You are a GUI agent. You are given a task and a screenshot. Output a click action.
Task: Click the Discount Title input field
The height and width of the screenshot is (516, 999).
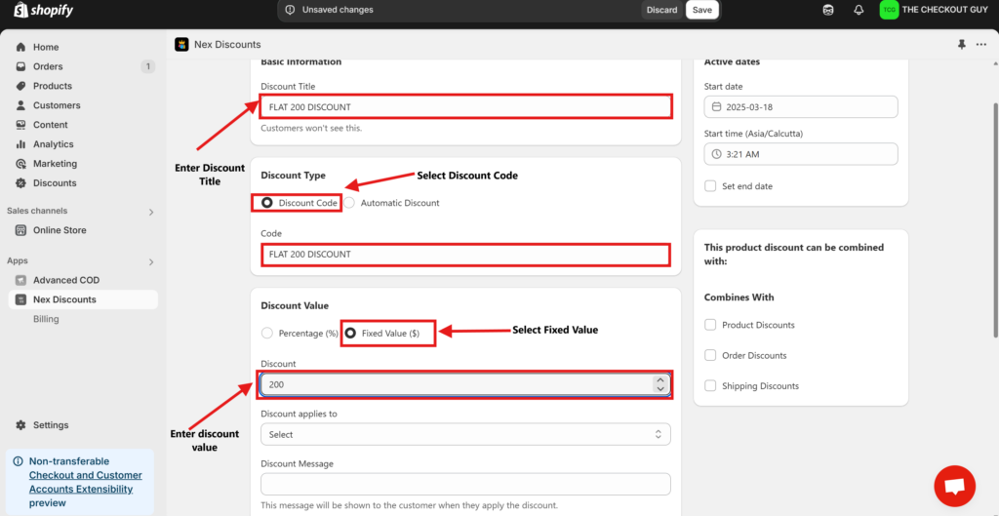point(465,107)
